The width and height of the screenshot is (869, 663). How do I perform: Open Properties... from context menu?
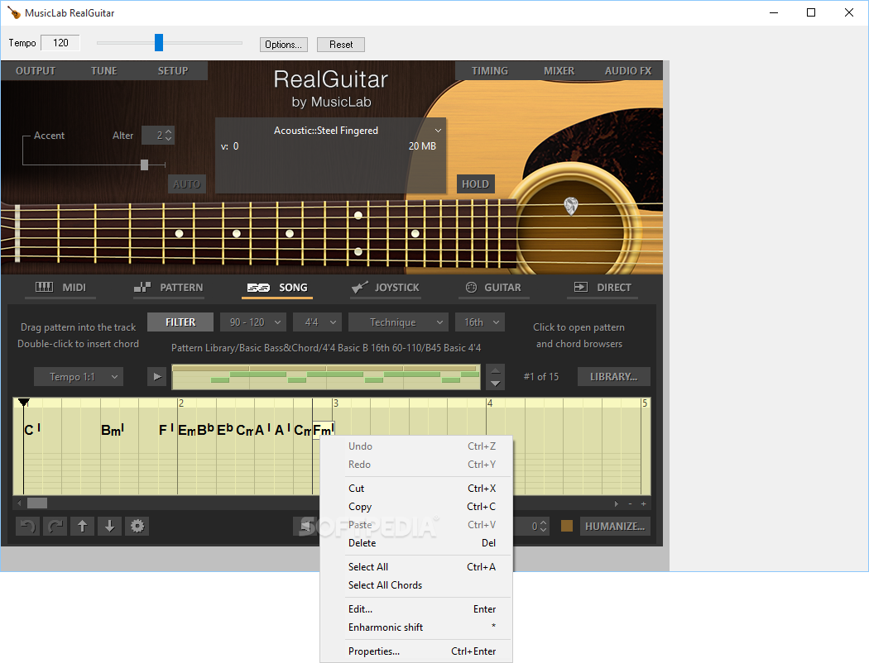(x=416, y=651)
